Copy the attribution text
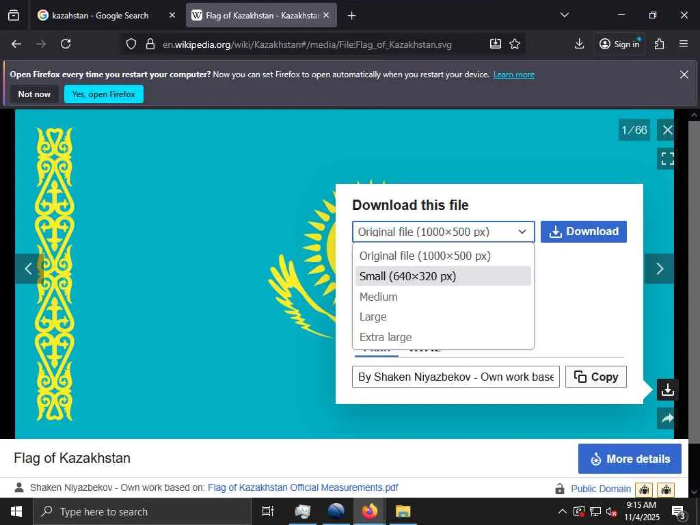 [x=596, y=377]
